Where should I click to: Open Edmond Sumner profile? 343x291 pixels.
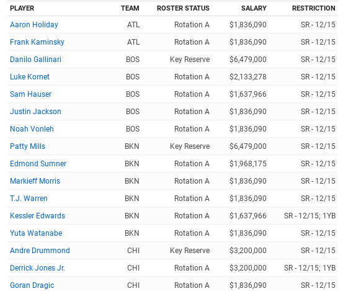point(38,164)
